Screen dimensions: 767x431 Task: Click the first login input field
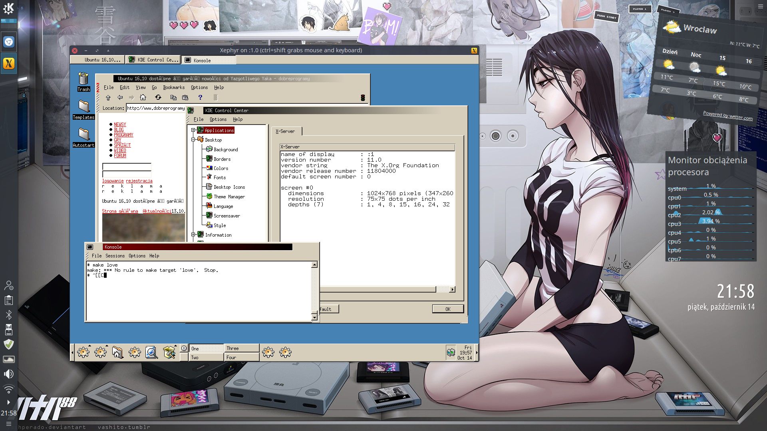pos(127,167)
